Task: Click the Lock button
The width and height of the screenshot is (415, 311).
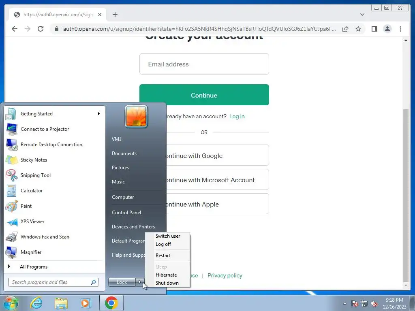Action: 122,282
